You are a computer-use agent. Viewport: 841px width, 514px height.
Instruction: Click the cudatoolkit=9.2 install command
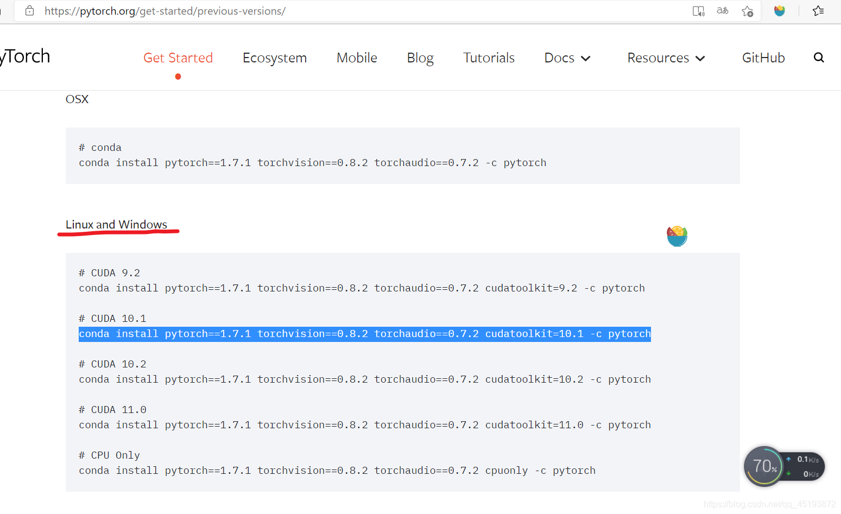[362, 288]
